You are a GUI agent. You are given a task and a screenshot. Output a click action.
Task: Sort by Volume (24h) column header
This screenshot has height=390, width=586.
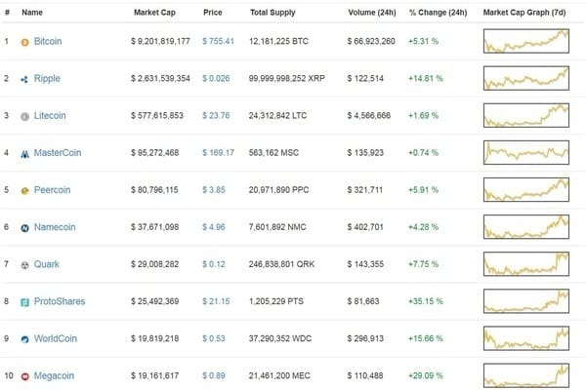click(374, 13)
